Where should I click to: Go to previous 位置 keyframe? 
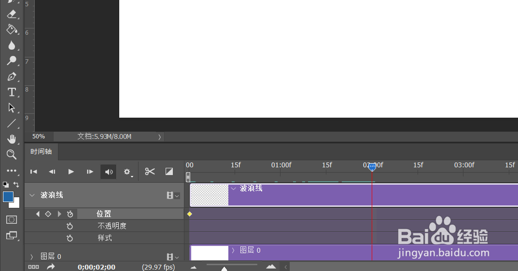point(38,214)
